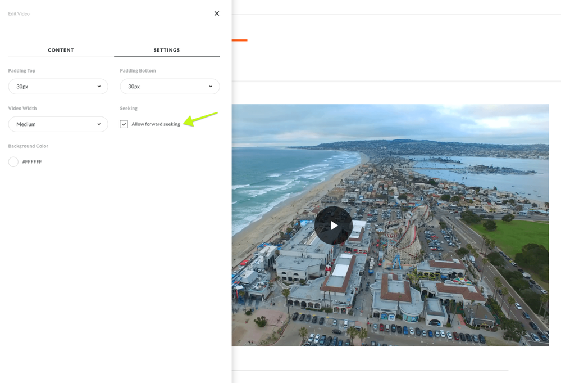The image size is (561, 383).
Task: Close the Edit Video panel
Action: pos(217,13)
